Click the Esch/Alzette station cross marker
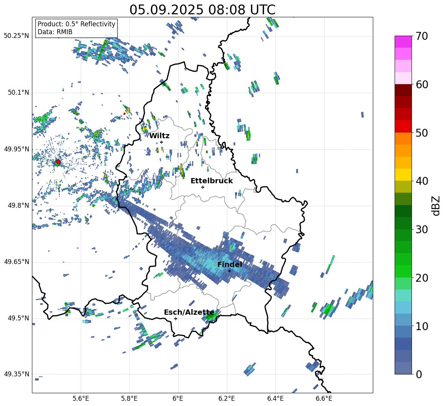Image resolution: width=445 pixels, height=406 pixels. pyautogui.click(x=176, y=318)
